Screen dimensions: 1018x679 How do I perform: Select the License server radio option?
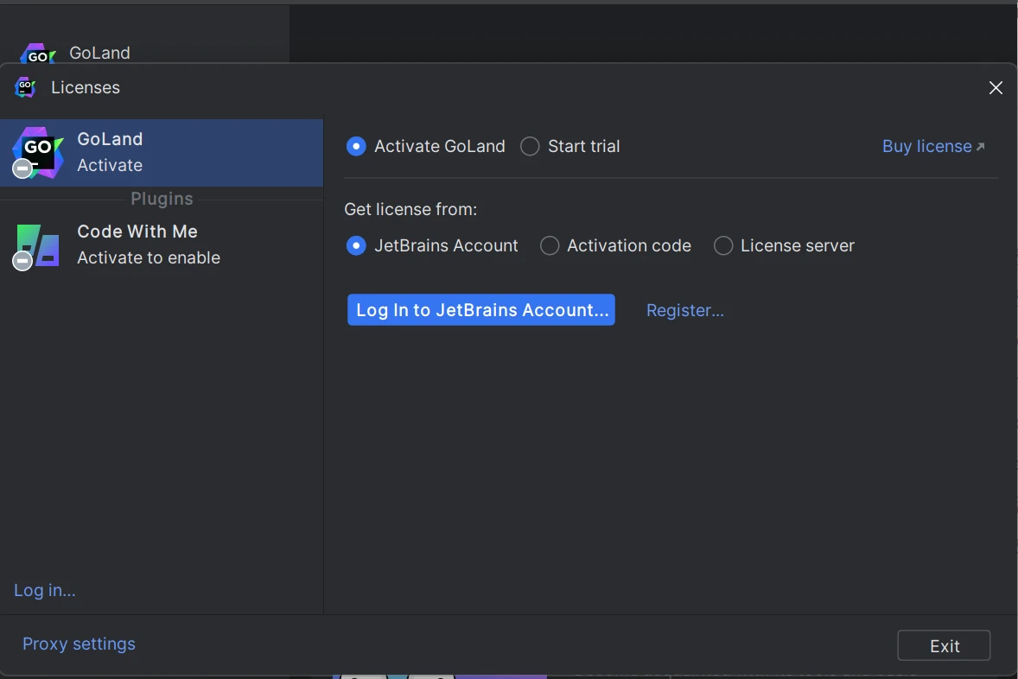click(723, 246)
